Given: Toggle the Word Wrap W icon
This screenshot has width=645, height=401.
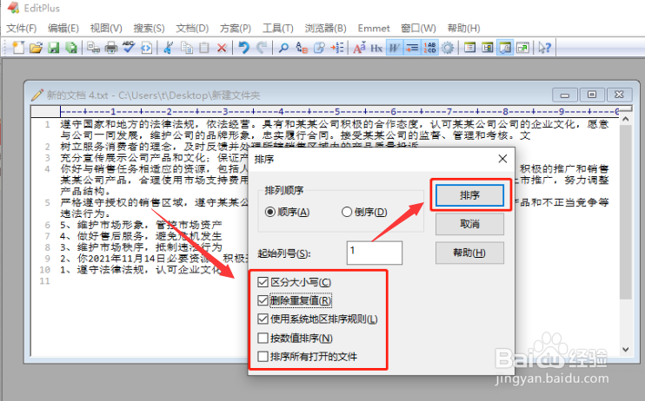Looking at the screenshot, I should (394, 48).
